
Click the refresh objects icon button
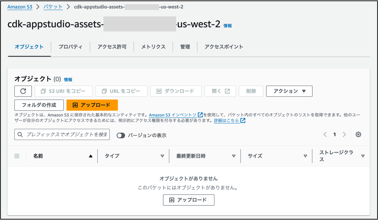click(x=23, y=91)
